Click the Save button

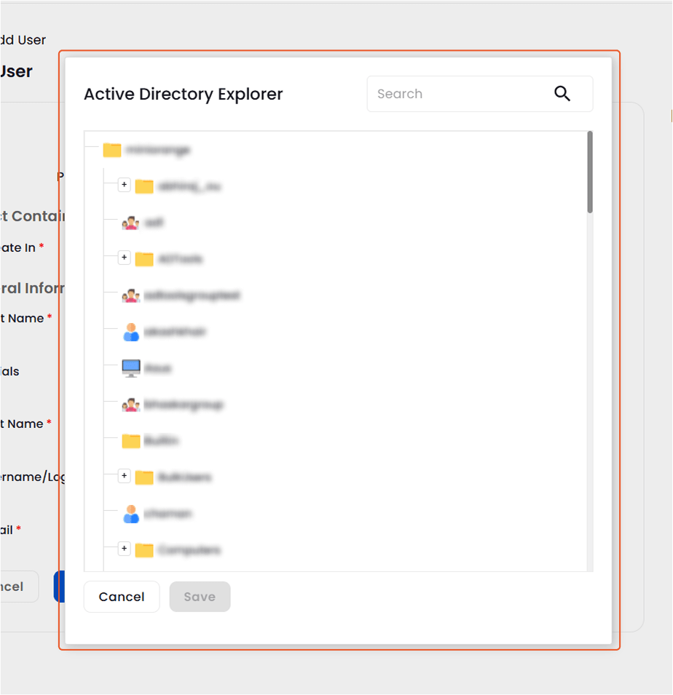[x=200, y=596]
